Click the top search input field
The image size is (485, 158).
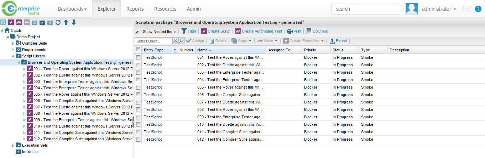click(x=366, y=9)
